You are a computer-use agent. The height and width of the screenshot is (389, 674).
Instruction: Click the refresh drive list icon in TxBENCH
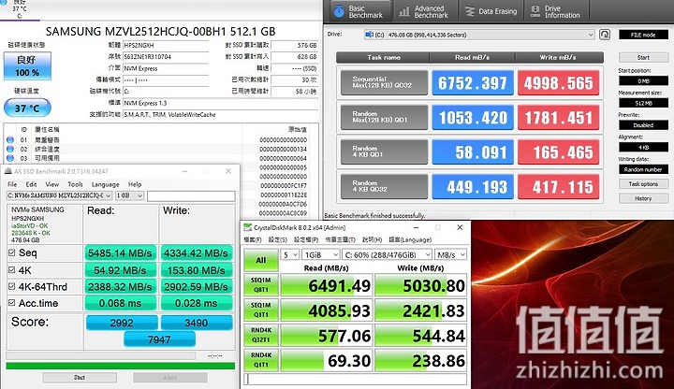point(605,35)
